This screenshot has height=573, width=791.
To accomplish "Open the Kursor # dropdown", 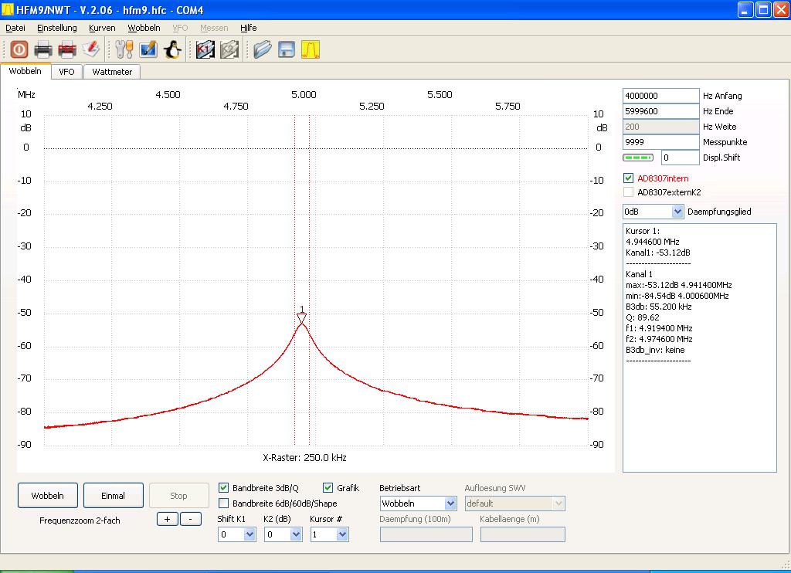I will [342, 534].
